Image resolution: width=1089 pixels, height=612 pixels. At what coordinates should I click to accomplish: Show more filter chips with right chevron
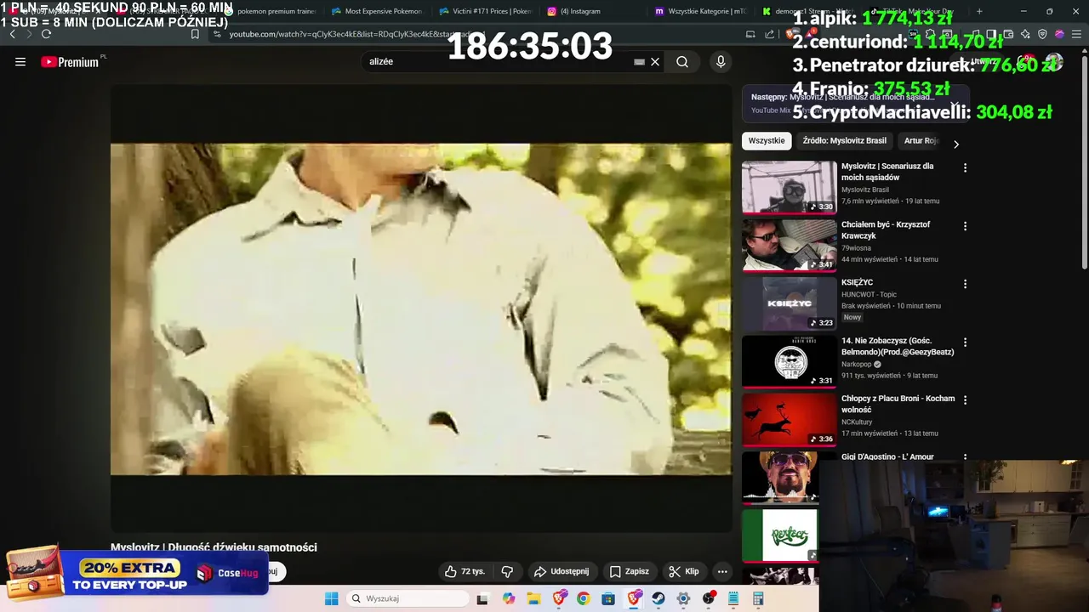(x=955, y=144)
